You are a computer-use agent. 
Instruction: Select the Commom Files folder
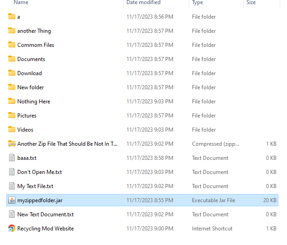point(35,45)
